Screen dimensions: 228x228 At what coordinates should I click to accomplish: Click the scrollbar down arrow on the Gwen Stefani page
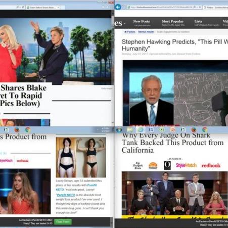(x=112, y=123)
